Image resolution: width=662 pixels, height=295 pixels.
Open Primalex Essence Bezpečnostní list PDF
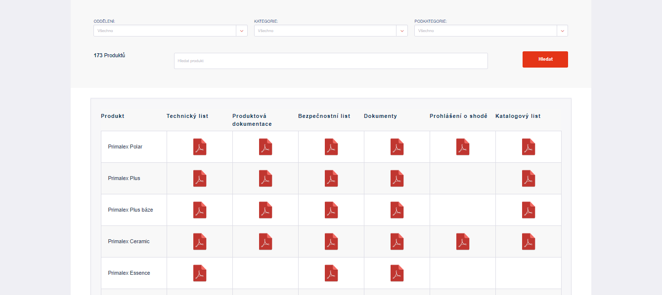331,273
